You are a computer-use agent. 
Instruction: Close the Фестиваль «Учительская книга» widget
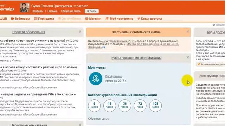(x=187, y=31)
